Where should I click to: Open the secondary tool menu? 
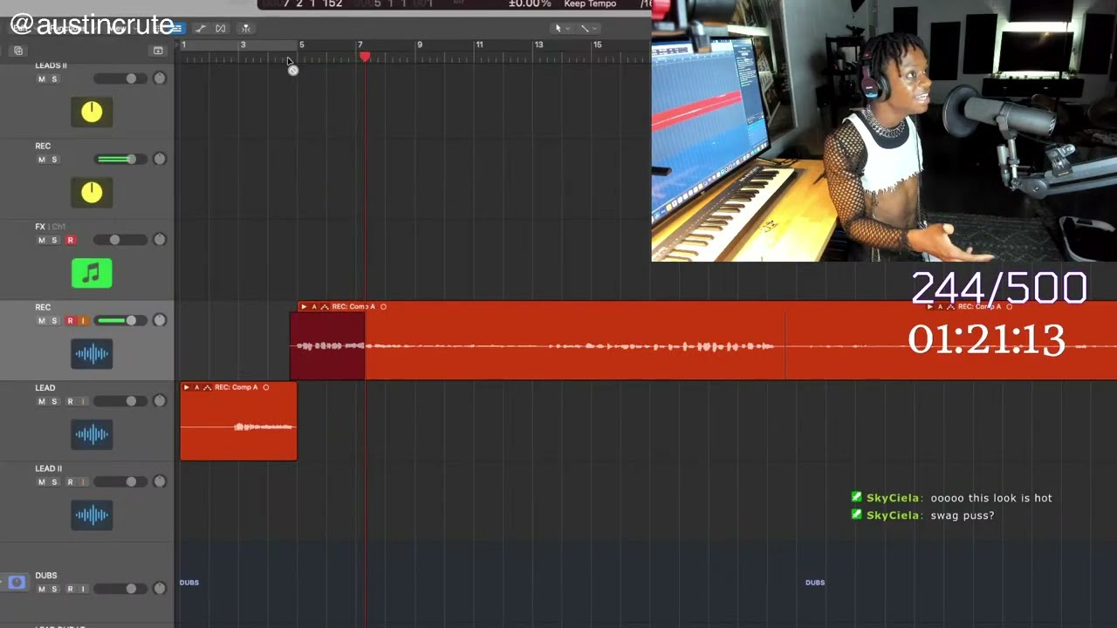pos(587,29)
